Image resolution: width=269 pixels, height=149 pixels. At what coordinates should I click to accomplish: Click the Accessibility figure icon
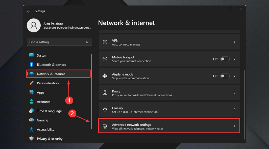click(x=31, y=129)
